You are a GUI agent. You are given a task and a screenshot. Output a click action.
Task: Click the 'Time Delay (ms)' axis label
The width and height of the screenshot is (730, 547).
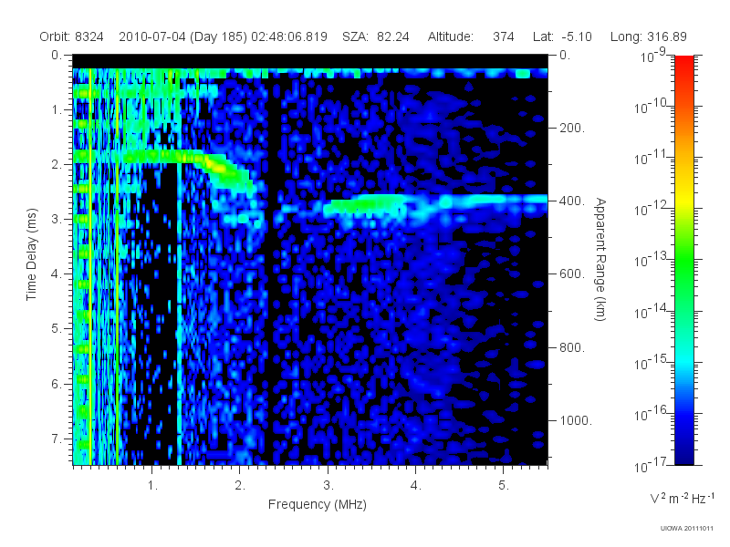click(31, 254)
